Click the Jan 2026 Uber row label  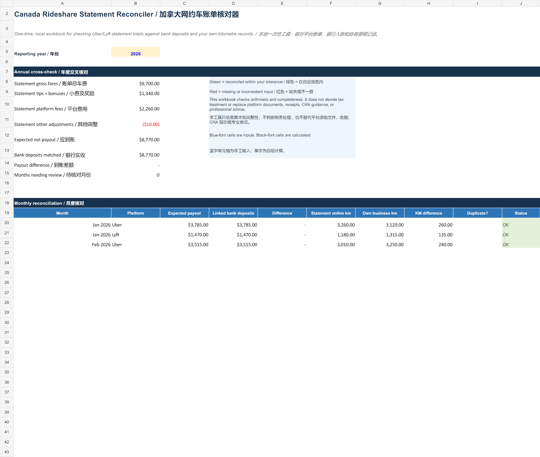(x=107, y=225)
